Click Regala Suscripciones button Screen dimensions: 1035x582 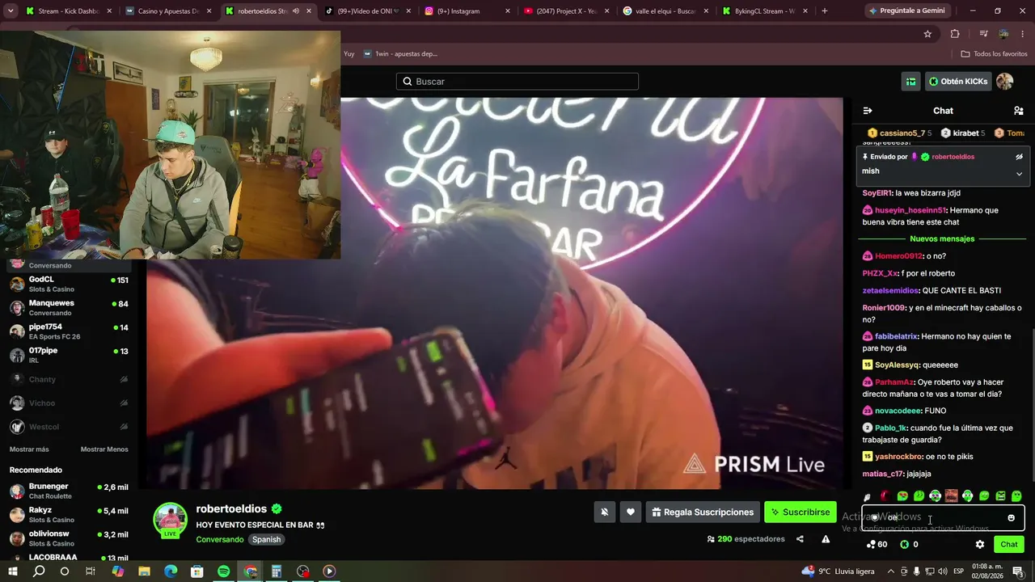[x=703, y=512]
